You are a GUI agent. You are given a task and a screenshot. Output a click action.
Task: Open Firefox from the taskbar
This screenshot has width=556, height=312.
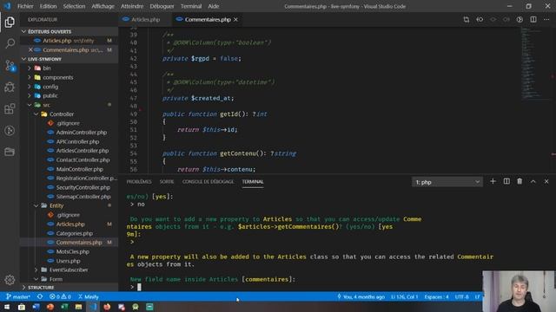107,307
